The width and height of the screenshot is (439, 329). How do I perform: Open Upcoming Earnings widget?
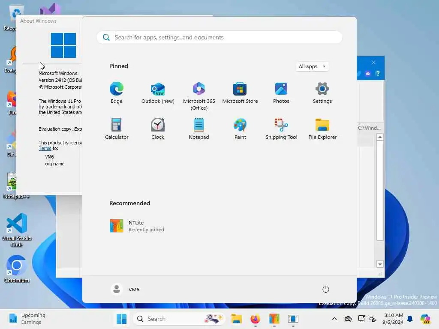point(27,319)
